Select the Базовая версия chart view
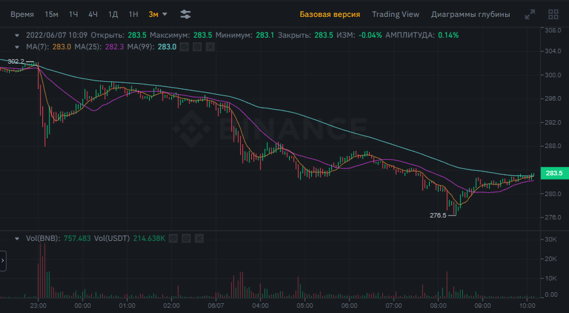Image resolution: width=569 pixels, height=313 pixels. click(329, 14)
